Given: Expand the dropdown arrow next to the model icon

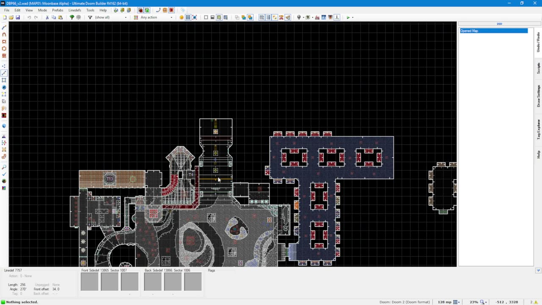Looking at the screenshot, I should [312, 17].
